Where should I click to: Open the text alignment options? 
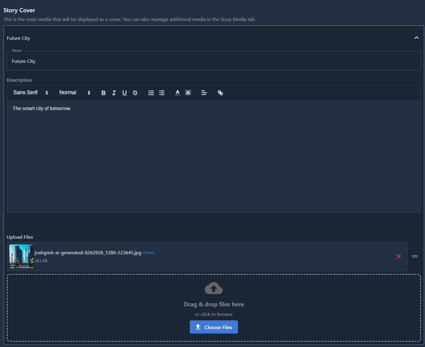coord(204,93)
